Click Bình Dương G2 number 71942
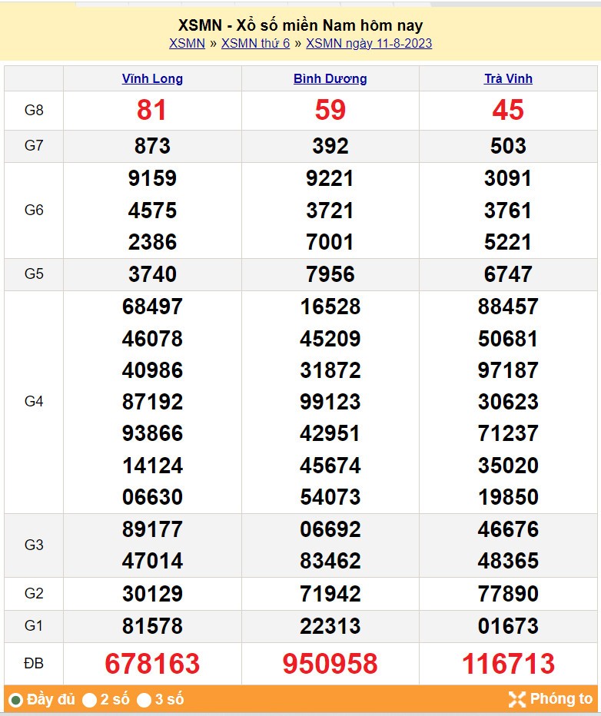This screenshot has width=601, height=716. [330, 594]
